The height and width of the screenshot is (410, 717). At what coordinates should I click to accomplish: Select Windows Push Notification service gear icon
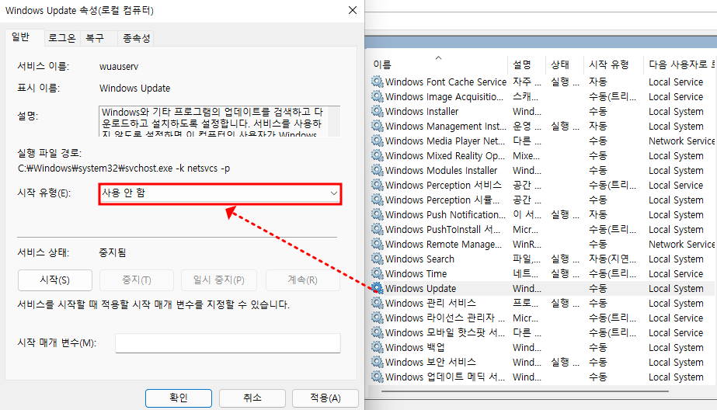378,214
